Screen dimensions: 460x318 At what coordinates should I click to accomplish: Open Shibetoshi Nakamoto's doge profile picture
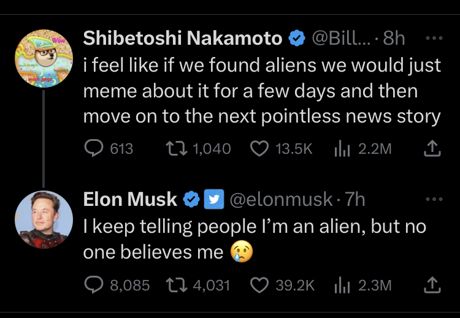(x=44, y=58)
